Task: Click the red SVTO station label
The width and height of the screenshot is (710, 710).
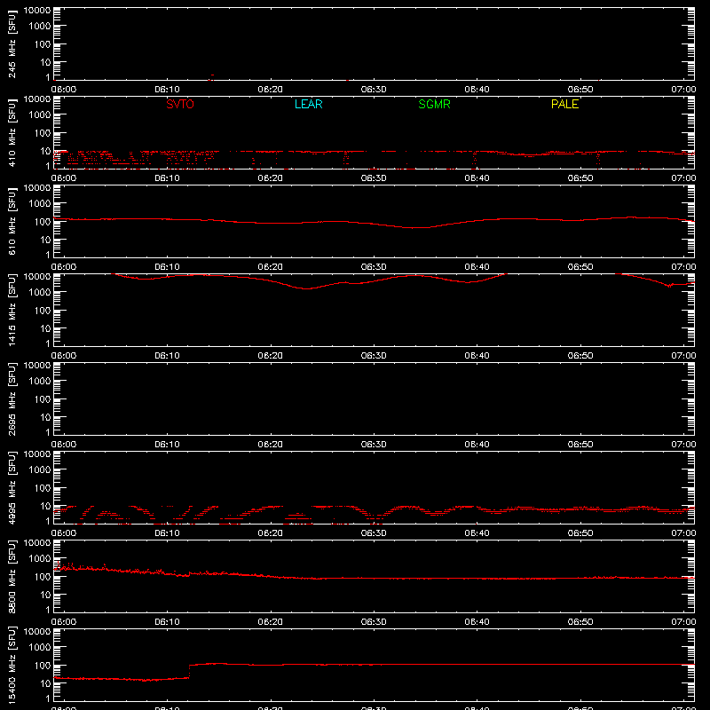Action: (180, 104)
